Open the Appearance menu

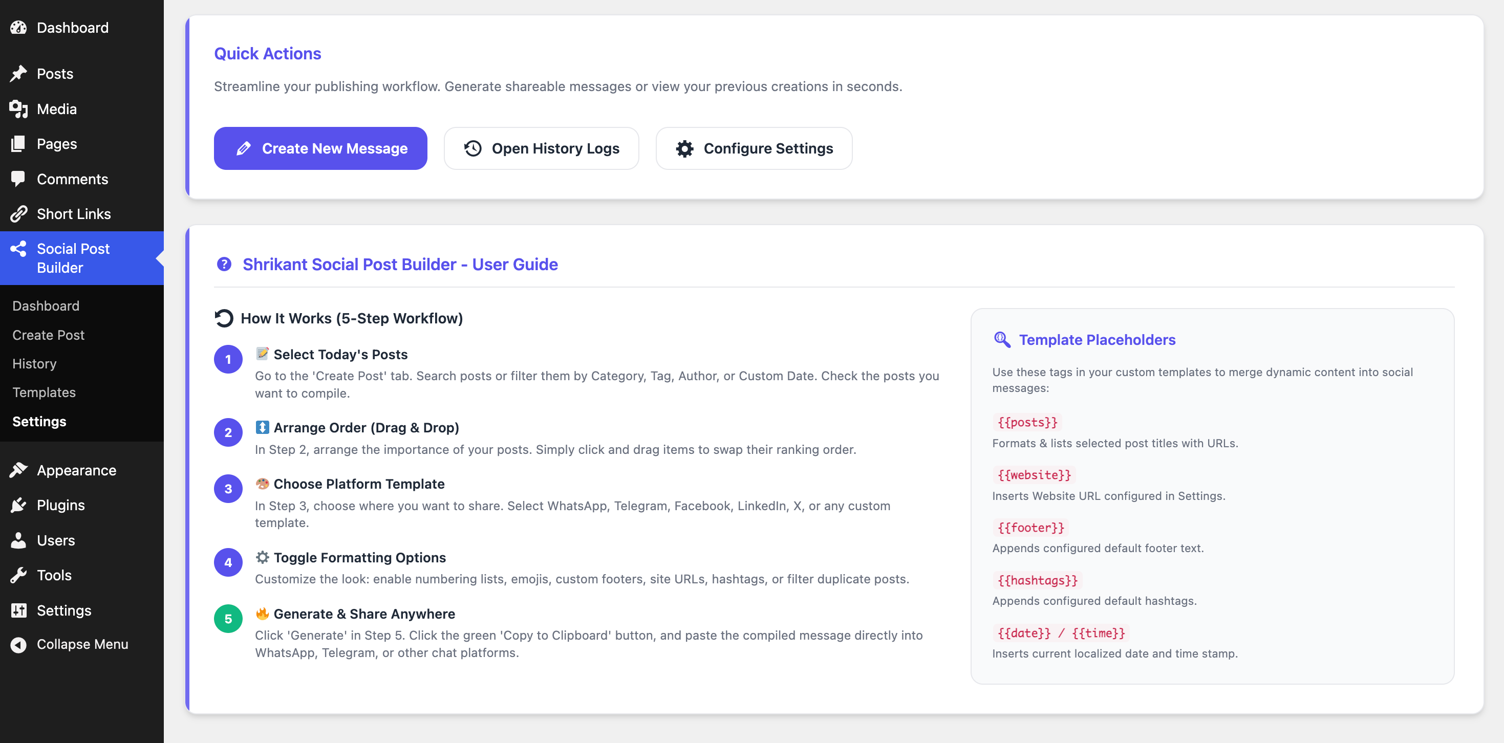[82, 470]
